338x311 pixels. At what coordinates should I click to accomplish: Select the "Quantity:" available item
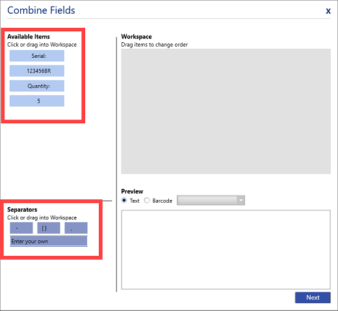pyautogui.click(x=37, y=86)
